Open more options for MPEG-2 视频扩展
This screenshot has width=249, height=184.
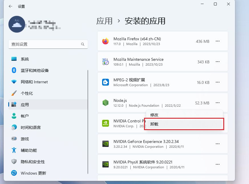point(218,82)
